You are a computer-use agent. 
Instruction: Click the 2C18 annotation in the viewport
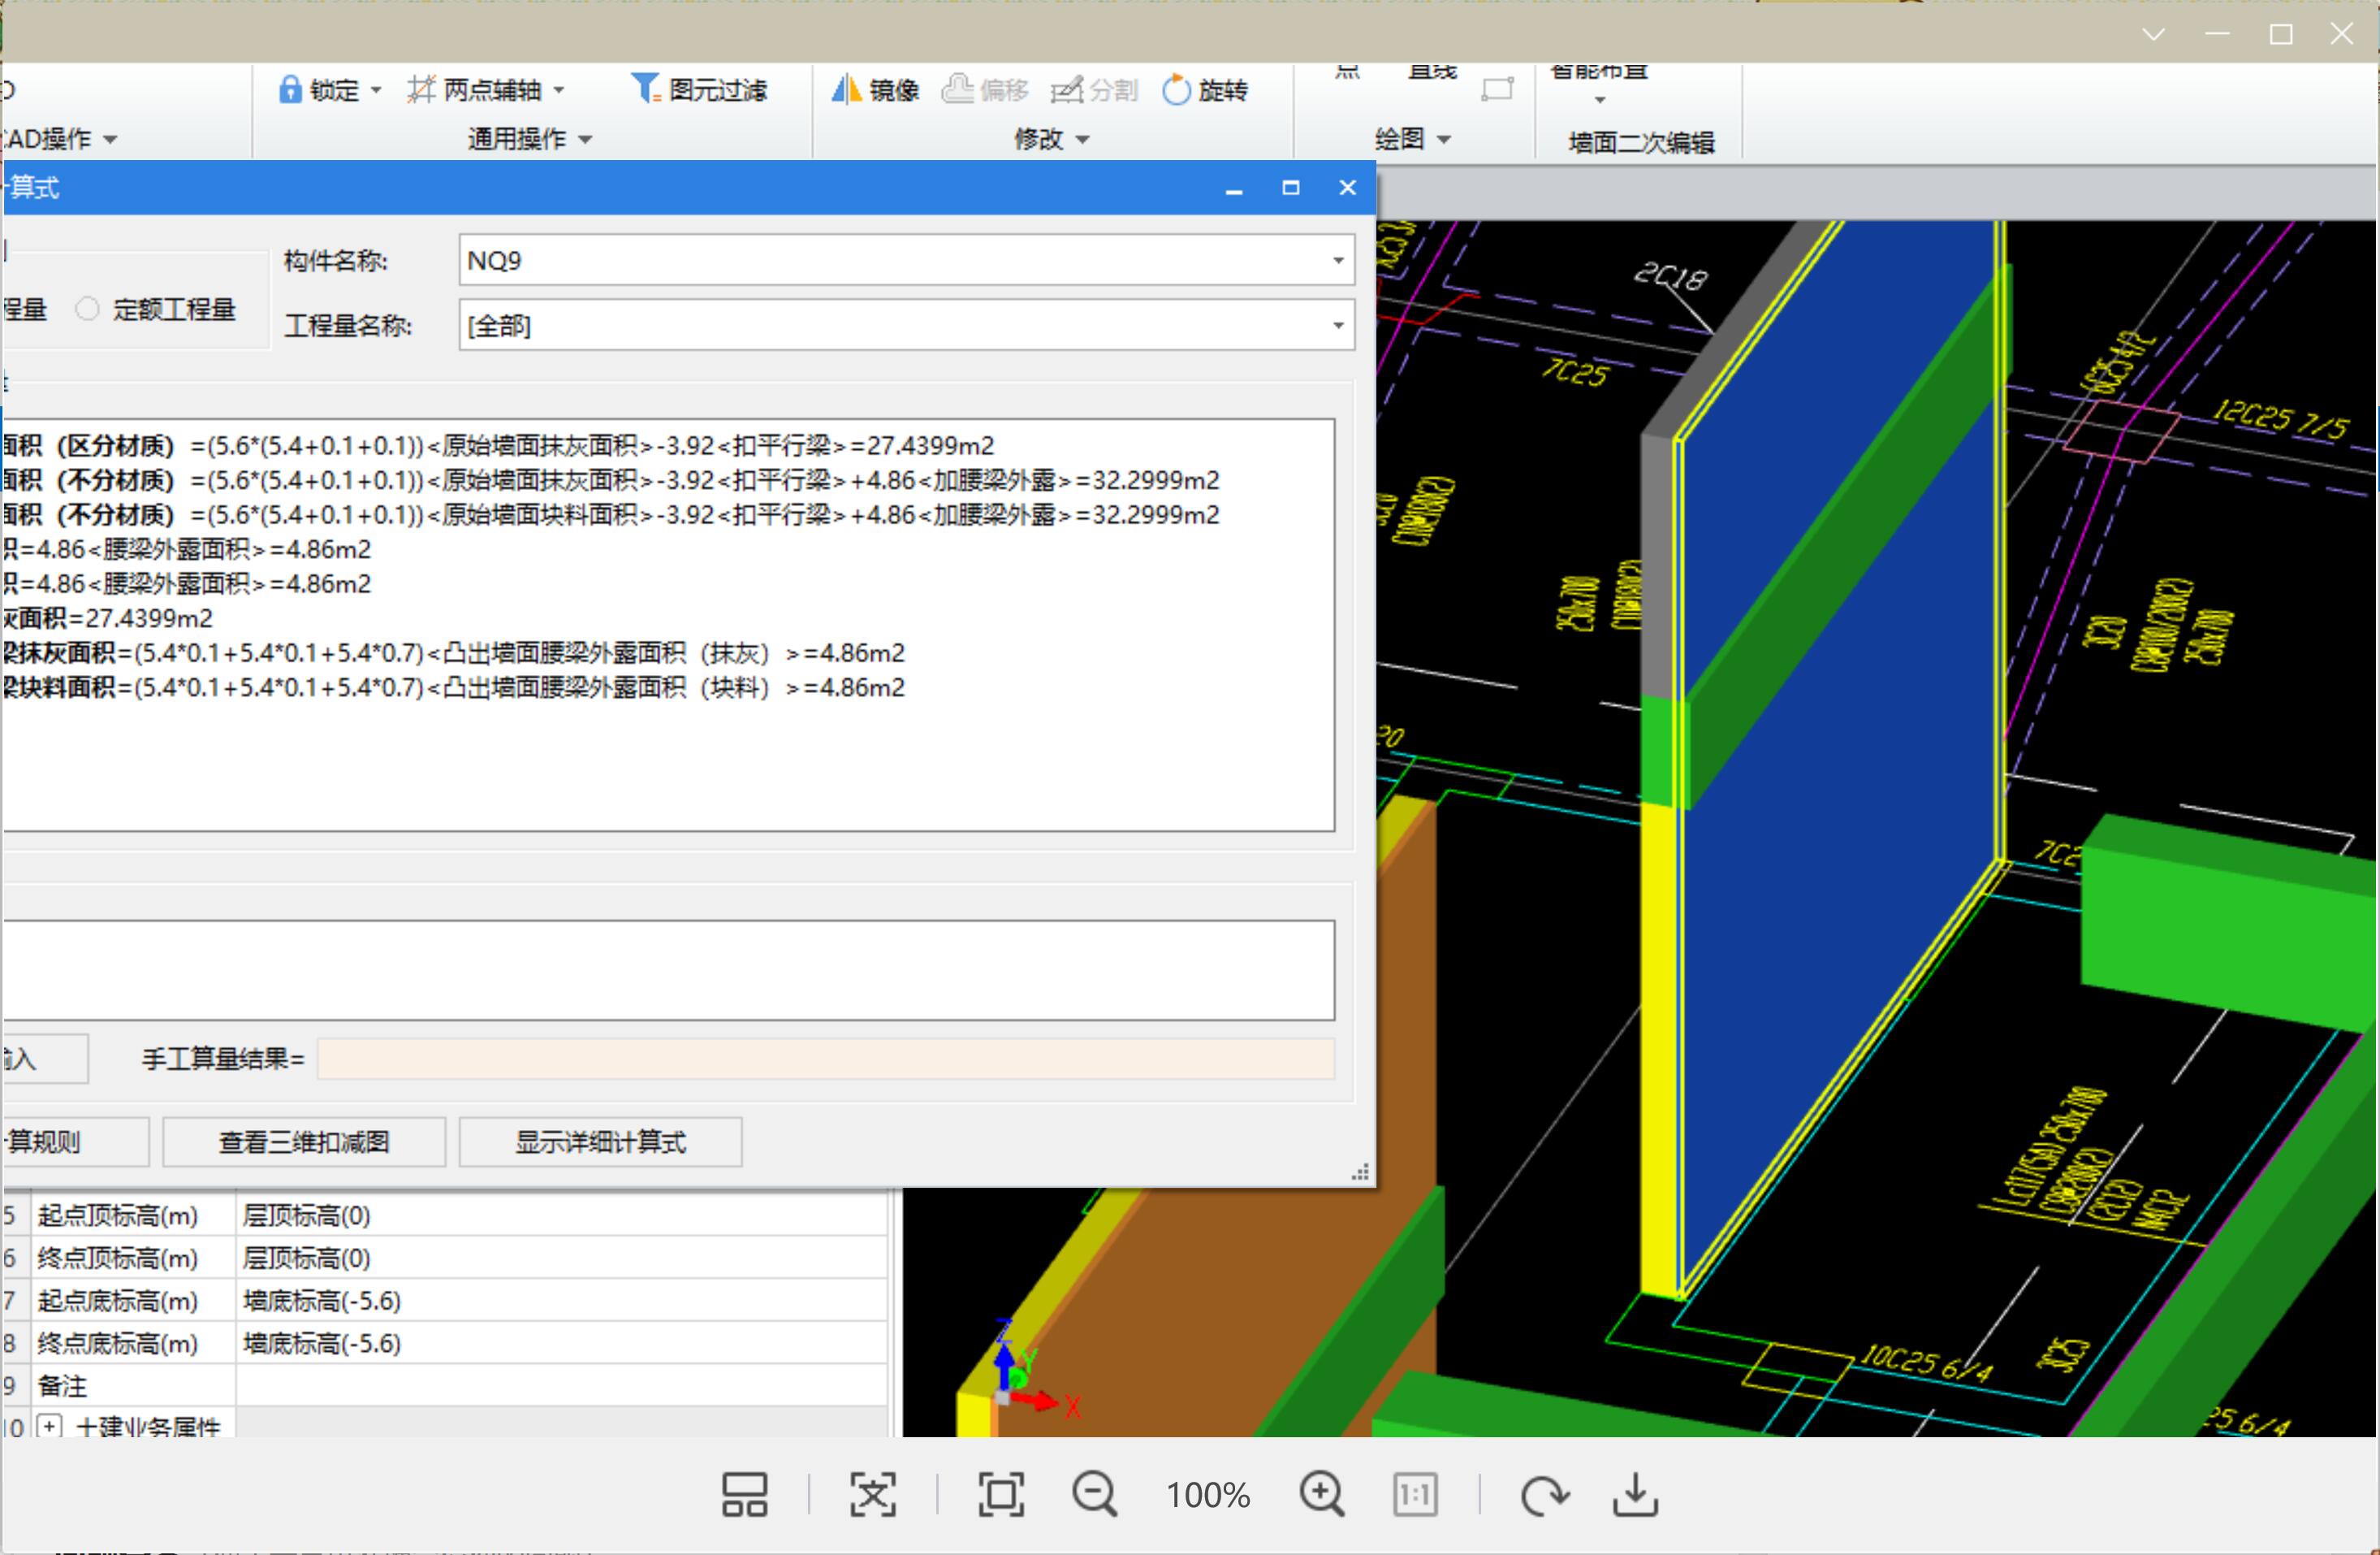(1671, 275)
